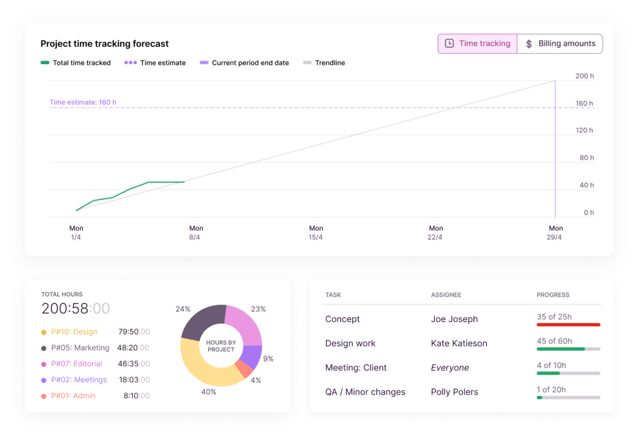Click the clock icon in the Time tracking button
Viewport: 637px width, 435px height.
[x=449, y=43]
